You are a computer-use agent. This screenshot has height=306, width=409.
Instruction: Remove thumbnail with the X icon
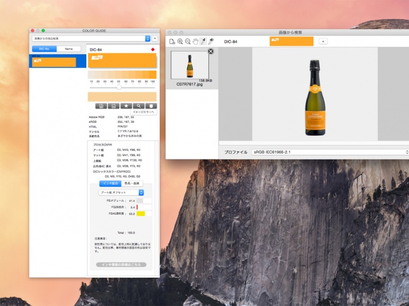point(210,51)
